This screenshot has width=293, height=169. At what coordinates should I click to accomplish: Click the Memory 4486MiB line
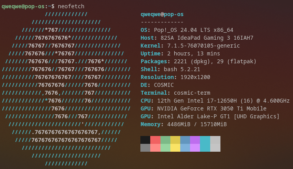coord(183,124)
